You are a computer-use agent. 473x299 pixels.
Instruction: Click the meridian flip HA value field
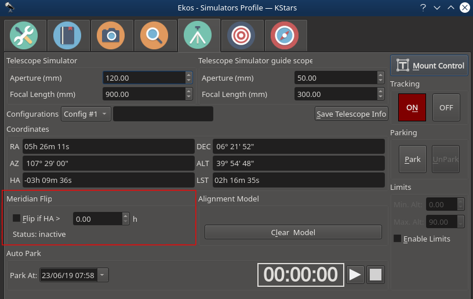click(98, 219)
